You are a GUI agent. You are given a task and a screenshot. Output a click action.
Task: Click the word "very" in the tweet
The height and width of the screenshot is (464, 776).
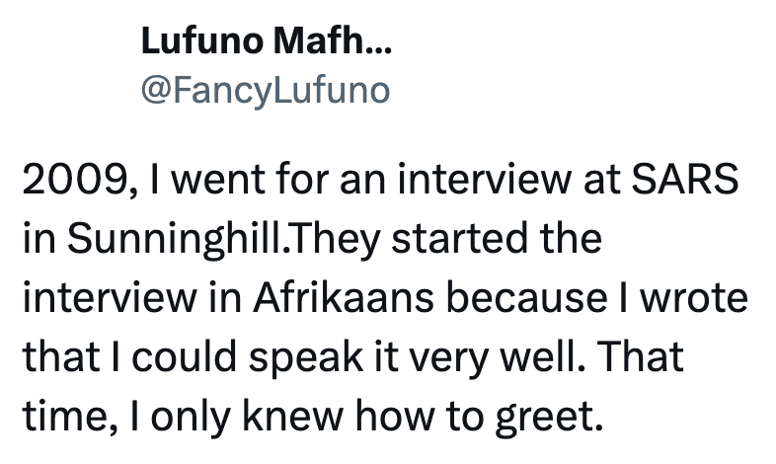(x=462, y=358)
